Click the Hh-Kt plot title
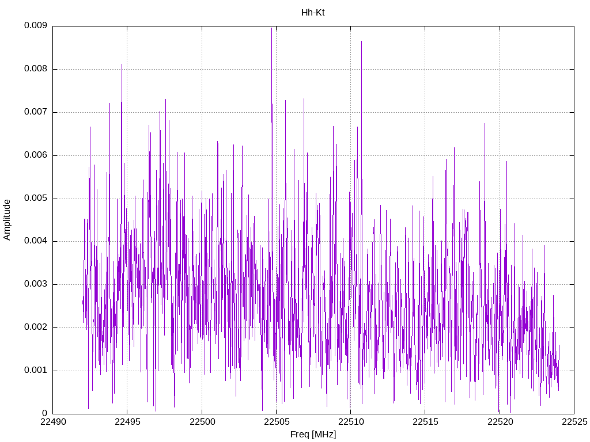Viewport: 590px width, 442px height. coord(313,13)
